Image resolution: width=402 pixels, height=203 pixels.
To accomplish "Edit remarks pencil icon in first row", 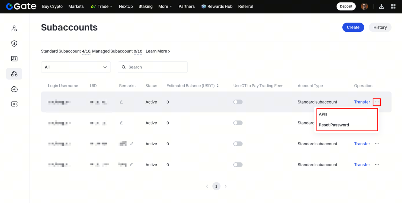I will coord(121,102).
